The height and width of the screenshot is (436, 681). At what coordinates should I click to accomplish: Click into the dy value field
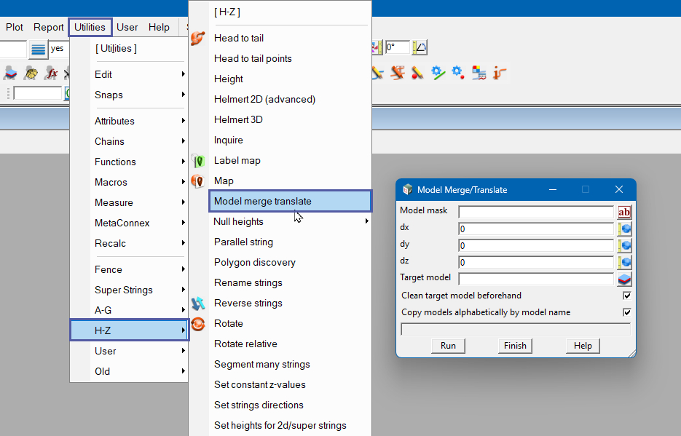535,245
